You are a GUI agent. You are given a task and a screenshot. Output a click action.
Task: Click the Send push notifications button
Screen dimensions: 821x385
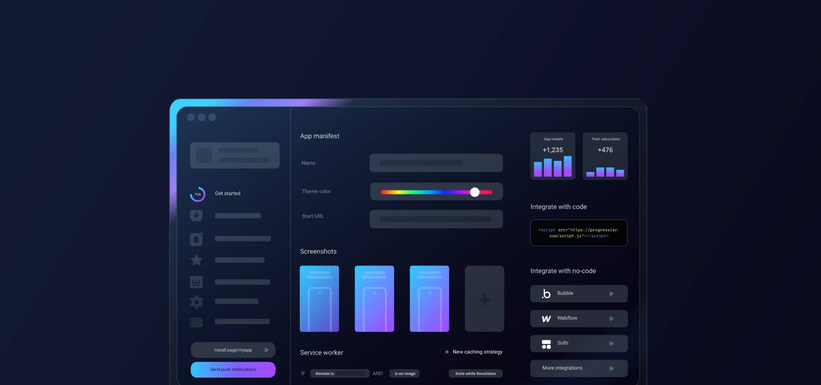click(x=233, y=370)
